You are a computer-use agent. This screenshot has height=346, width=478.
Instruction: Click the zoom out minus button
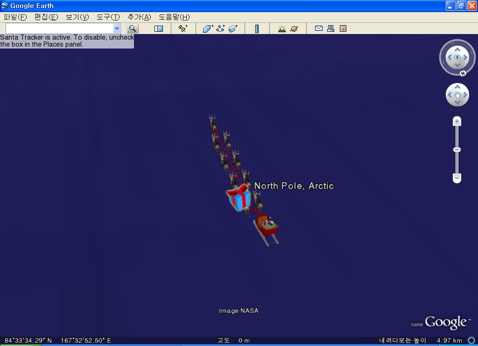click(x=457, y=178)
